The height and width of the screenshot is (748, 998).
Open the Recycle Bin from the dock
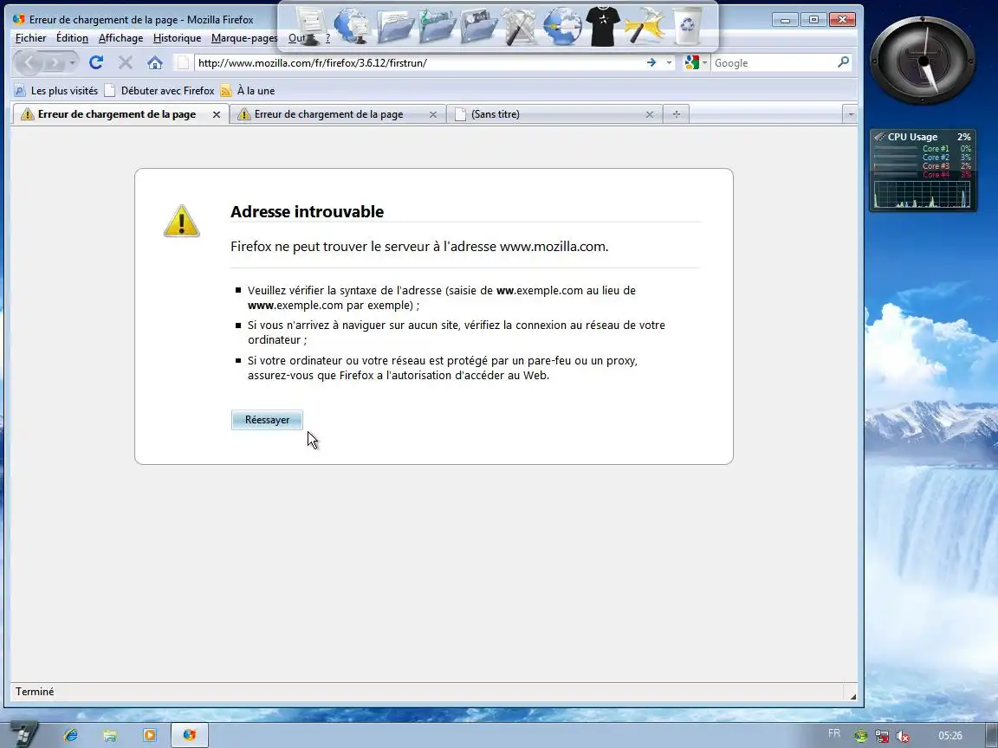pyautogui.click(x=687, y=25)
